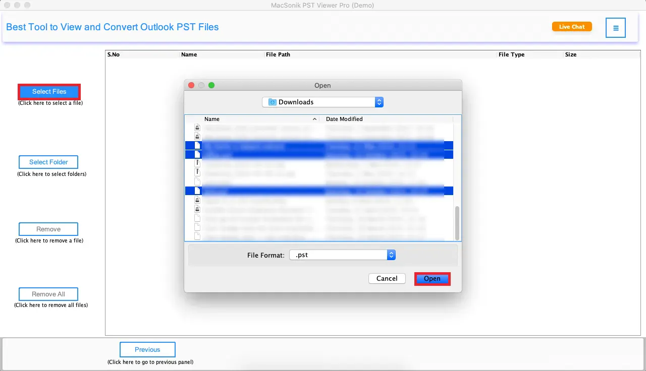646x371 pixels.
Task: Sort dialog files by Name column
Action: pyautogui.click(x=261, y=119)
